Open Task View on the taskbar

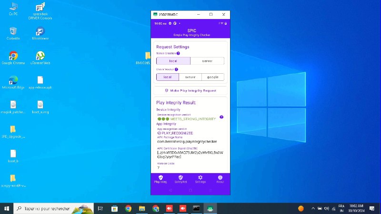pyautogui.click(x=100, y=208)
